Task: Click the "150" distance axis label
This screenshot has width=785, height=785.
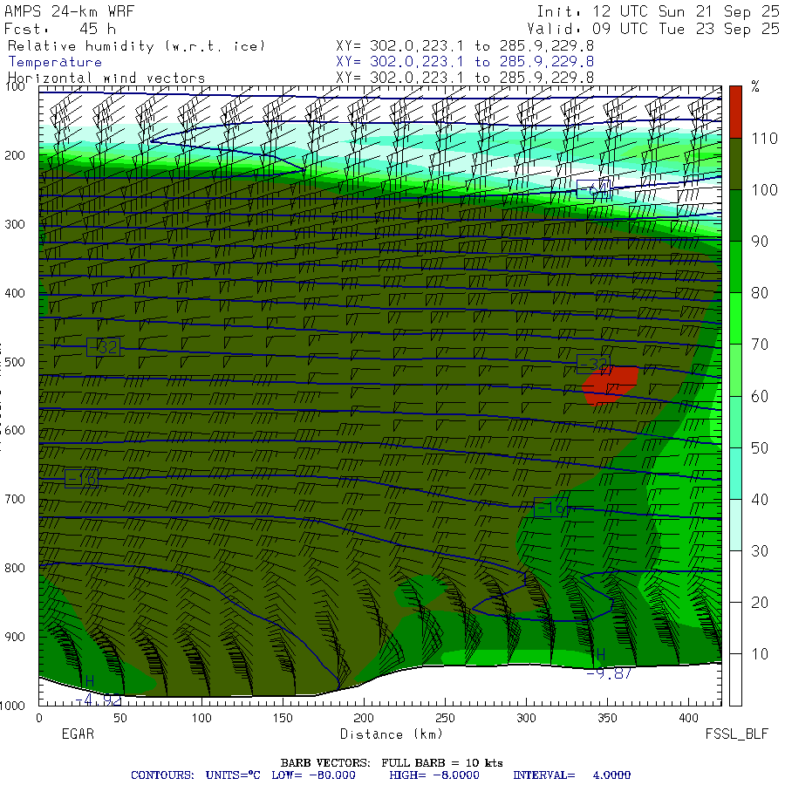Action: point(283,718)
